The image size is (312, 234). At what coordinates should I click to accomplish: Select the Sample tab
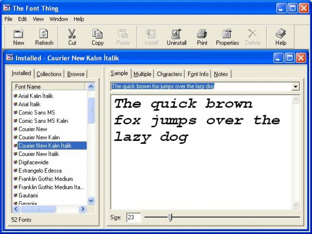(119, 73)
